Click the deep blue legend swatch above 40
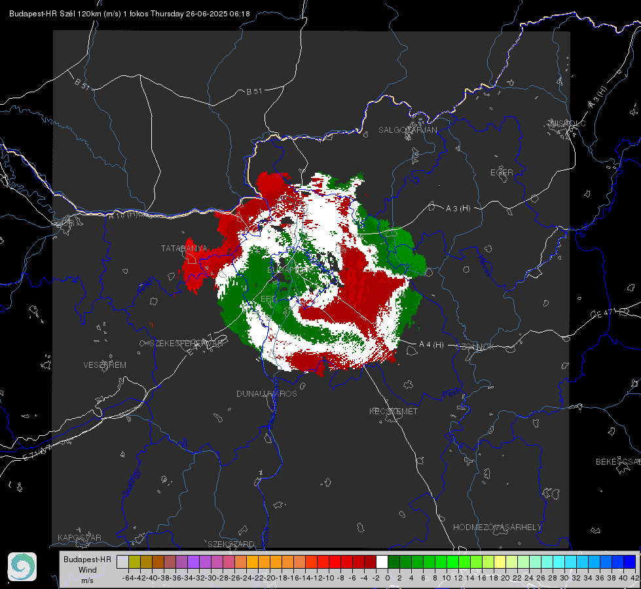Viewport: 641px width, 589px height. 630,562
